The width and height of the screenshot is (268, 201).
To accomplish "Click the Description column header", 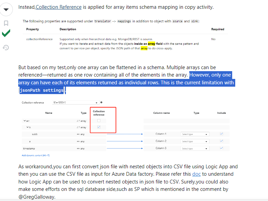I will pyautogui.click(x=68, y=29).
